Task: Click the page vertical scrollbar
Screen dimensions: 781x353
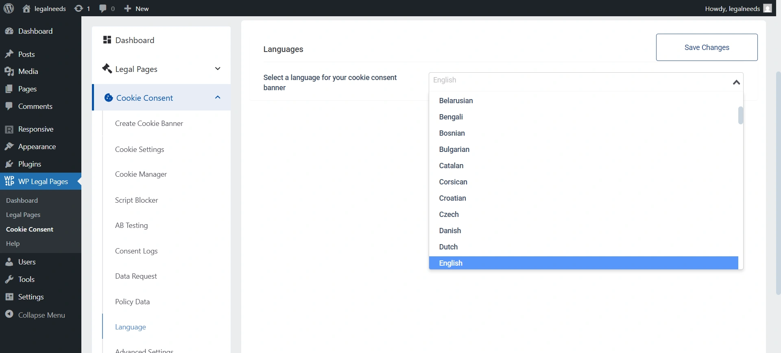Action: 778,183
